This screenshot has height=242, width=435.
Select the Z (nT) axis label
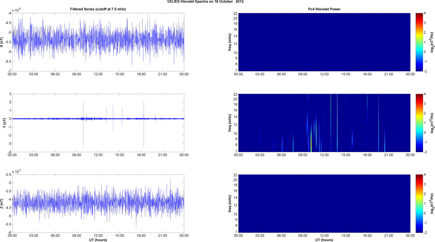(x=2, y=204)
